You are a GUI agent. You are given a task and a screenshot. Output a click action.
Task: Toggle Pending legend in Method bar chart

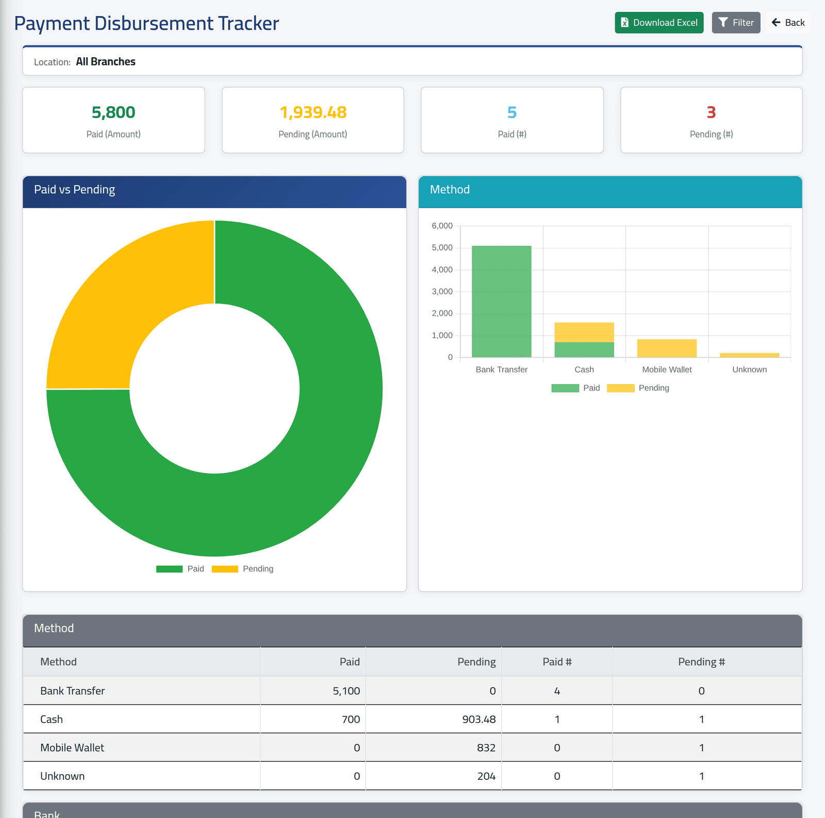[x=638, y=388]
